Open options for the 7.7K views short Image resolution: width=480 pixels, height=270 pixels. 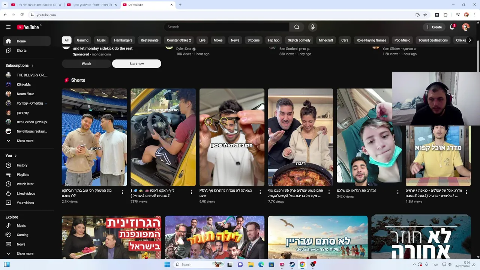[x=329, y=192]
